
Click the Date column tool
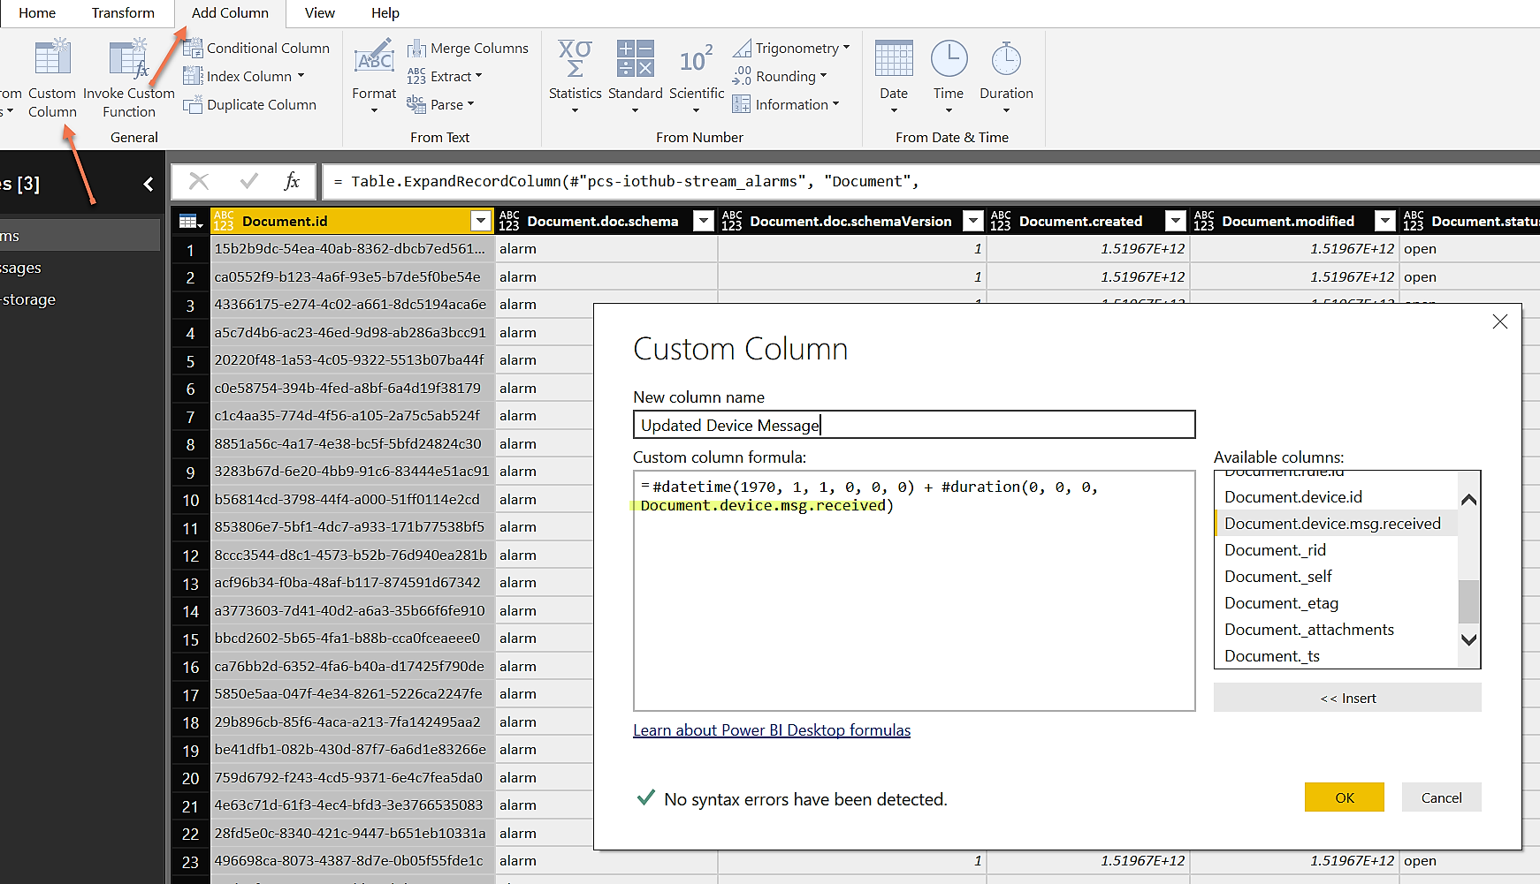[x=893, y=59]
